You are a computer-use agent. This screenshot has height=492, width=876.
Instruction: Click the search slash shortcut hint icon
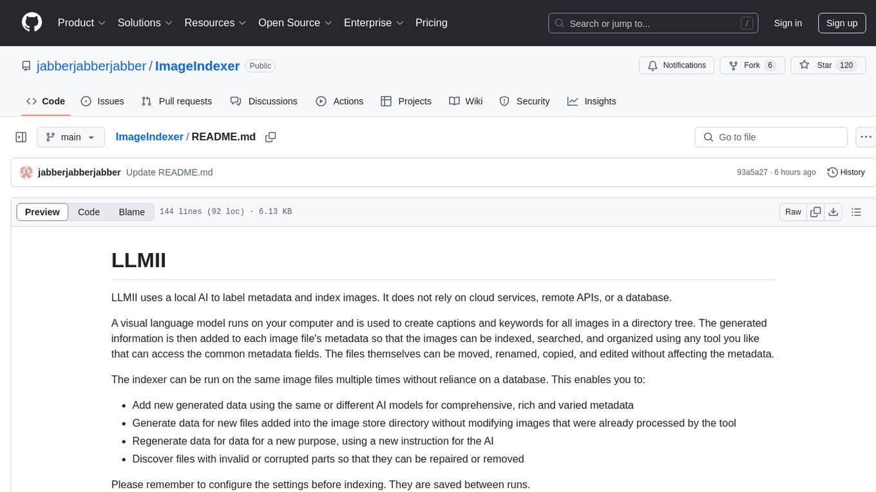click(x=747, y=23)
